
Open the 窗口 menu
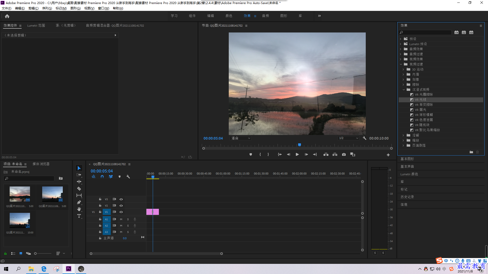coord(103,8)
